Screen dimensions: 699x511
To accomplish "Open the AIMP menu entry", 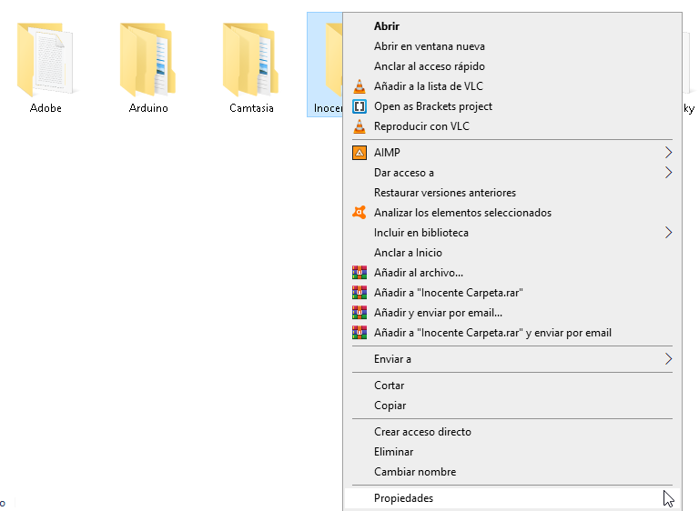I will click(x=512, y=153).
